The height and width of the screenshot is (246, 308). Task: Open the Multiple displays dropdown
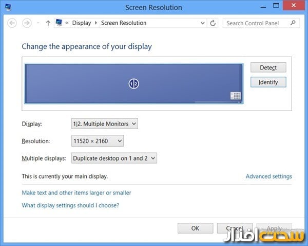coord(114,159)
